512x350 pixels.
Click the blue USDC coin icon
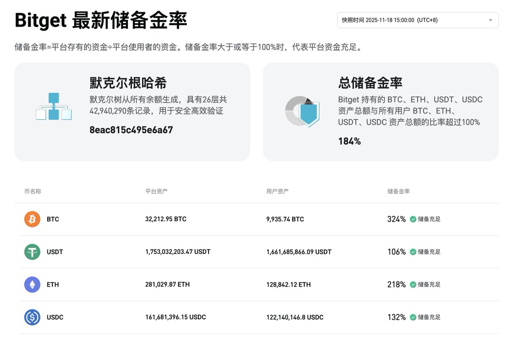coord(32,317)
